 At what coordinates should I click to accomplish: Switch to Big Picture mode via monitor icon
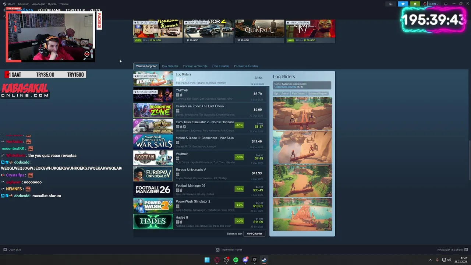click(446, 4)
